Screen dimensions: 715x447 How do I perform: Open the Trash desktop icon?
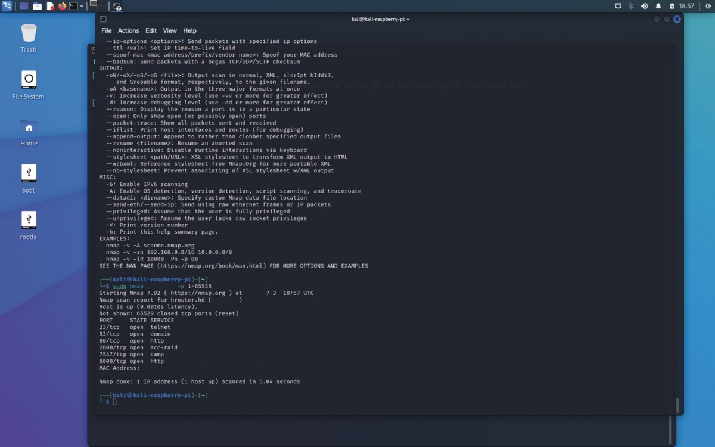point(29,38)
